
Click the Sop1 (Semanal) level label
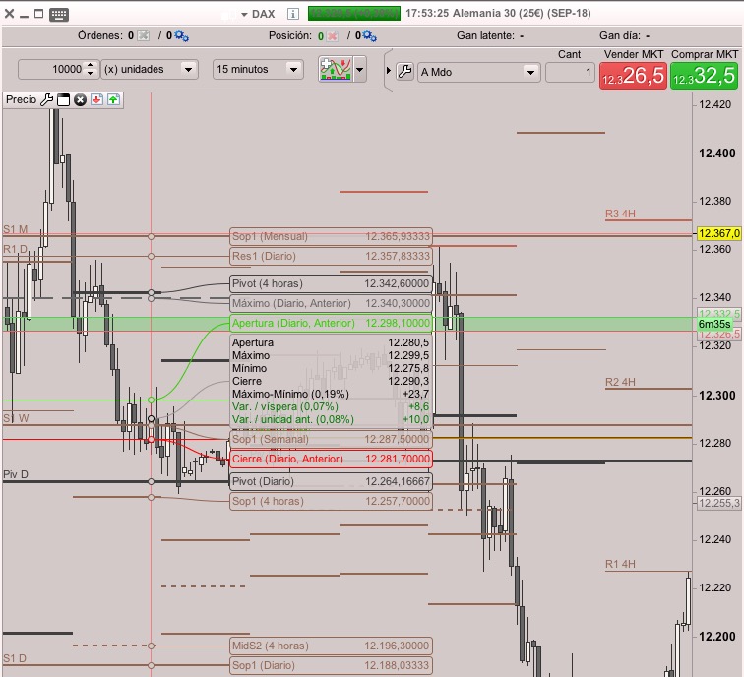331,439
